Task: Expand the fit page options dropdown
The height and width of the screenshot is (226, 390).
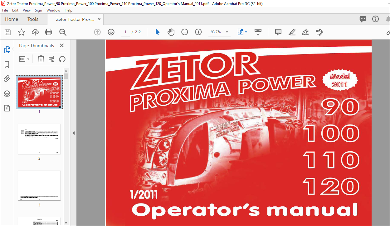Action: (x=246, y=32)
